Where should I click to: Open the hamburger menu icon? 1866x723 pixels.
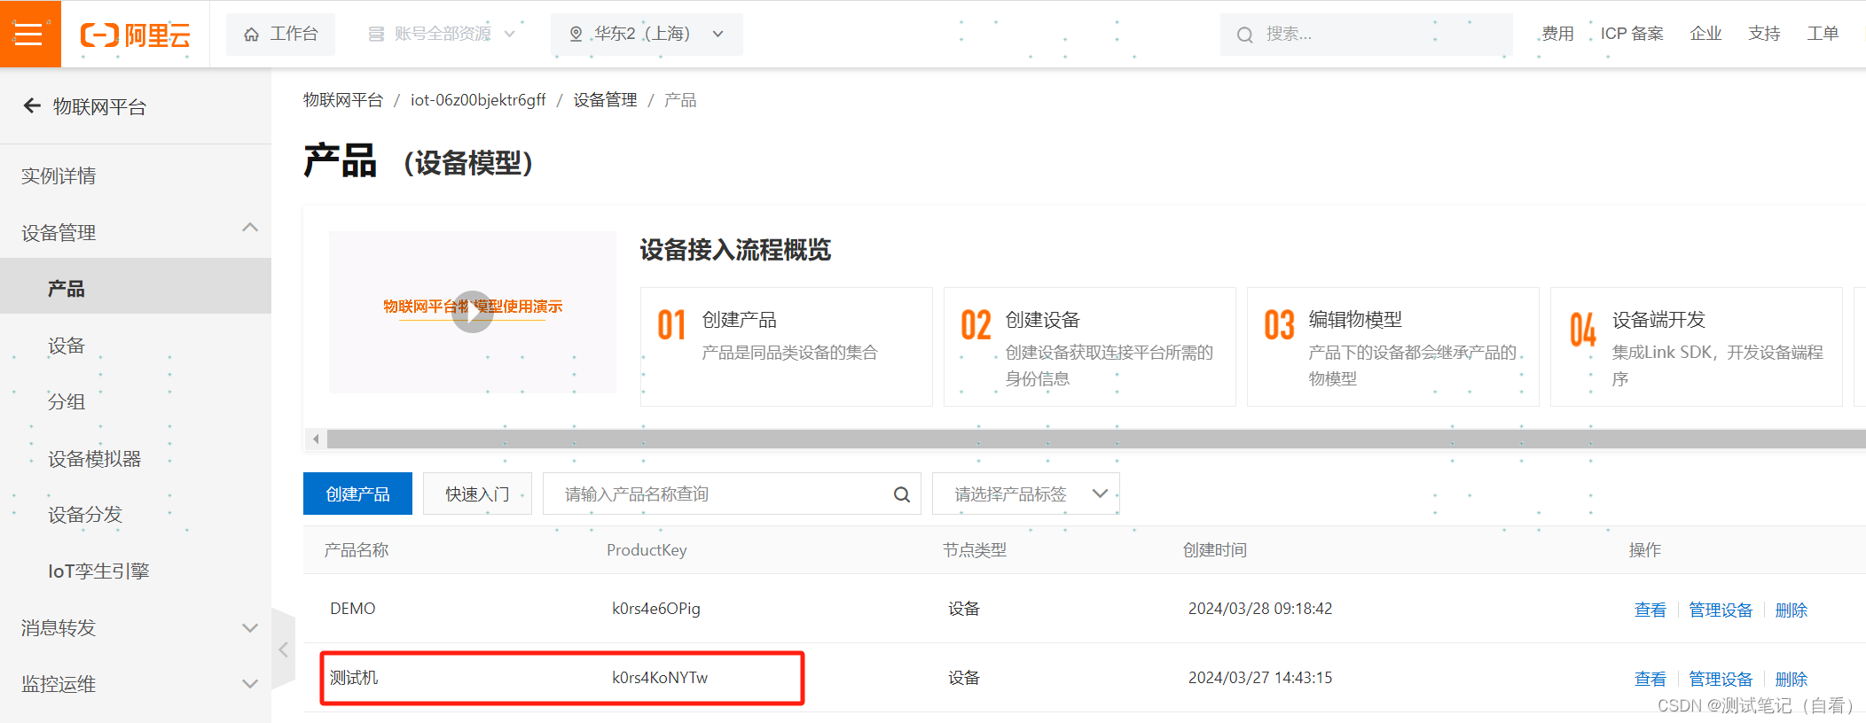pos(29,35)
